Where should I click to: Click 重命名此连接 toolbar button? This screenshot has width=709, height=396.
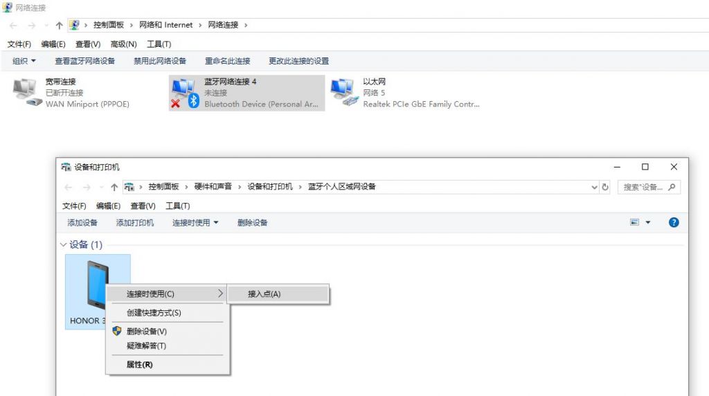coord(227,61)
